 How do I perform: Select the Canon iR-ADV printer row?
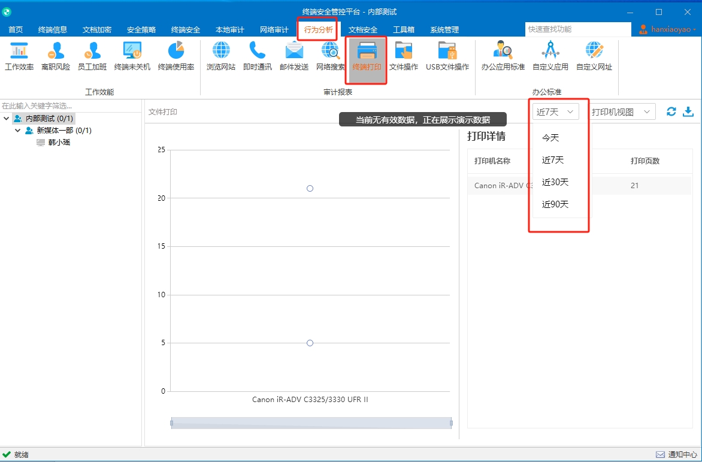[580, 185]
